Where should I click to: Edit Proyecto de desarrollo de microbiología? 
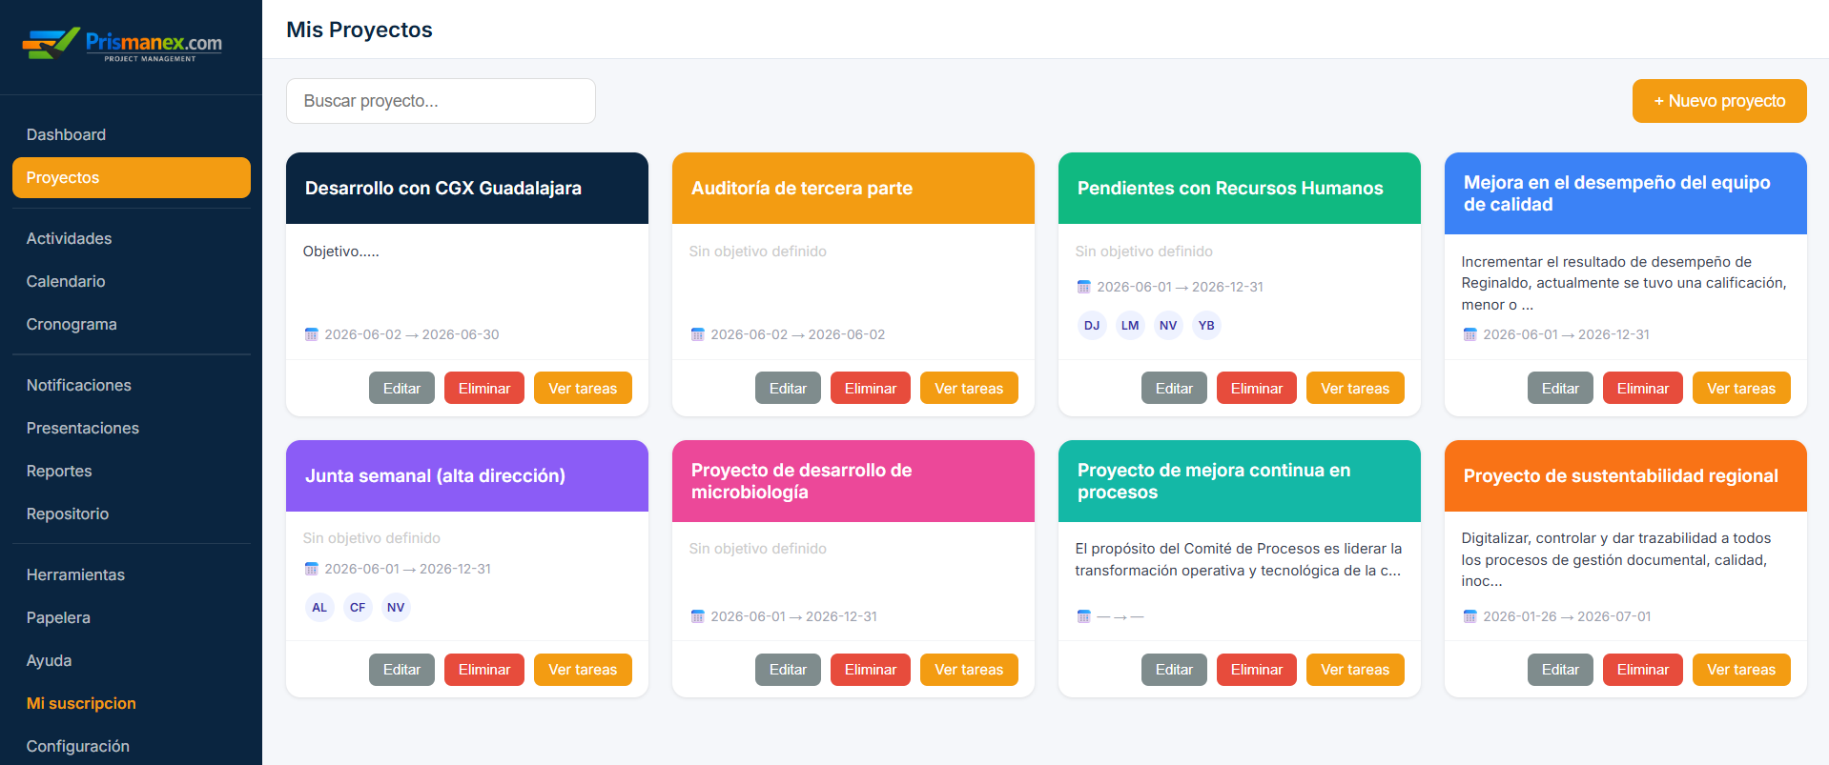[x=788, y=670]
